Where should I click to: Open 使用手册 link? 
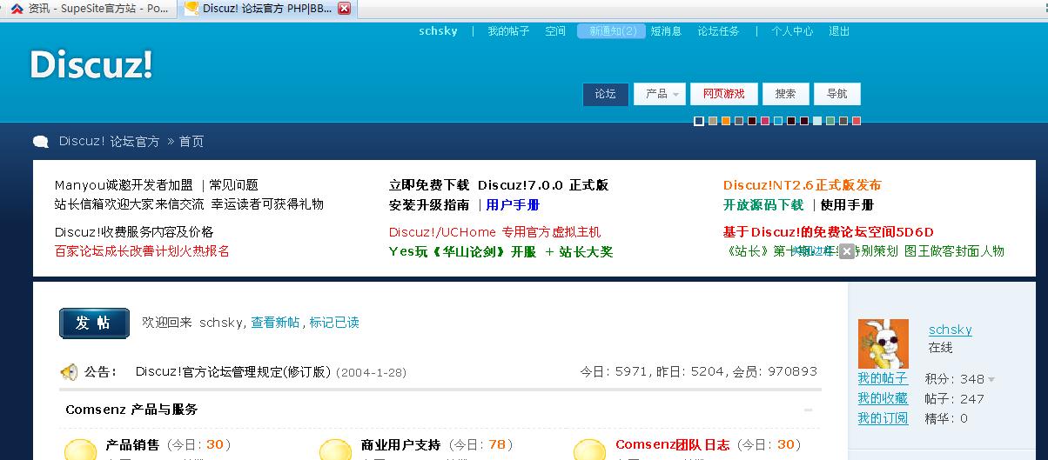tap(847, 205)
